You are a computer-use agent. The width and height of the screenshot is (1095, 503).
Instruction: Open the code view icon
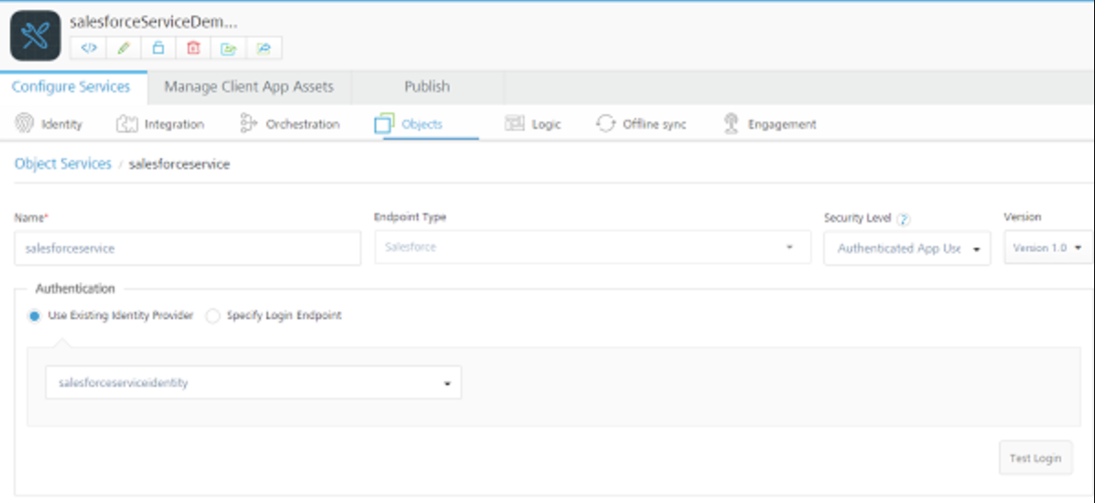89,48
